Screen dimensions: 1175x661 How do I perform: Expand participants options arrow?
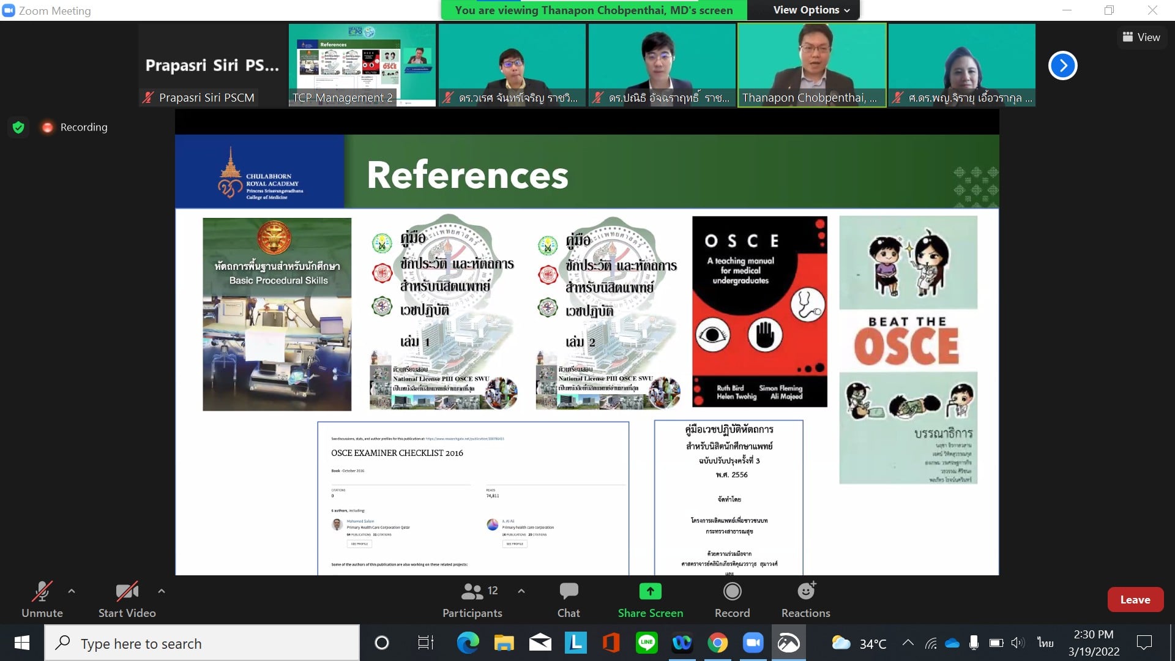coord(521,591)
